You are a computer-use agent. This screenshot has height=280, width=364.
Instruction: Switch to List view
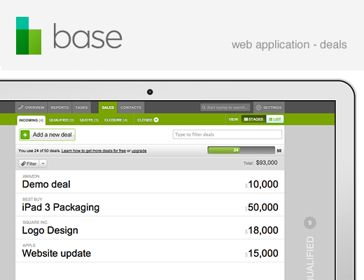275,119
